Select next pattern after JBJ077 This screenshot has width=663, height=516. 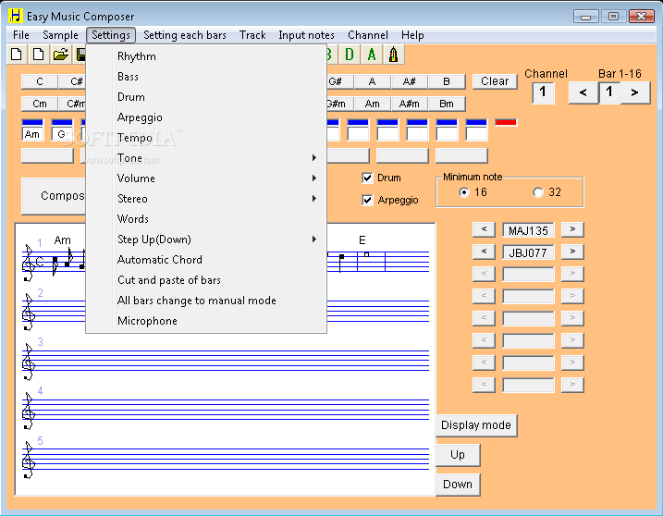pyautogui.click(x=572, y=252)
